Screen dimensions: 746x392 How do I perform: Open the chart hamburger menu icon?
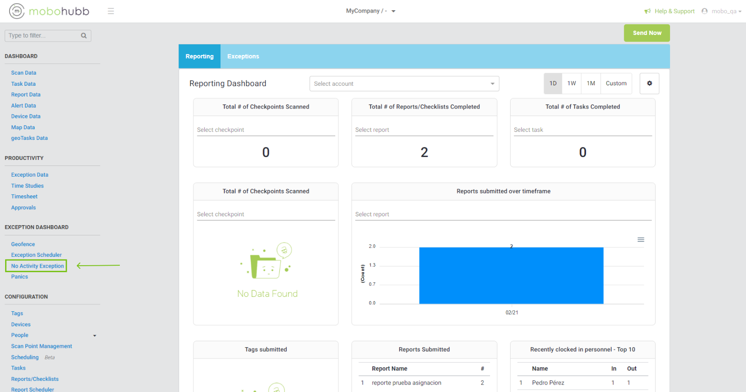tap(641, 240)
